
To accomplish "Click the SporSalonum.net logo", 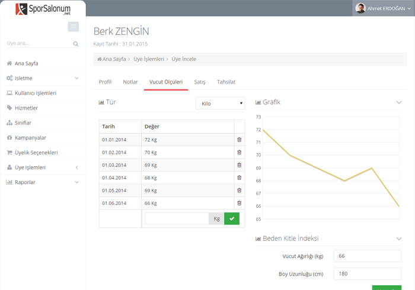I will click(x=43, y=9).
